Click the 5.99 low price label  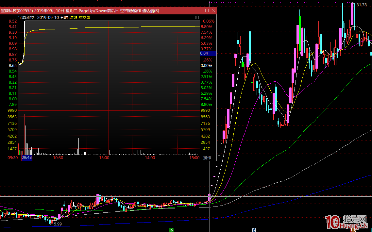coord(58,224)
